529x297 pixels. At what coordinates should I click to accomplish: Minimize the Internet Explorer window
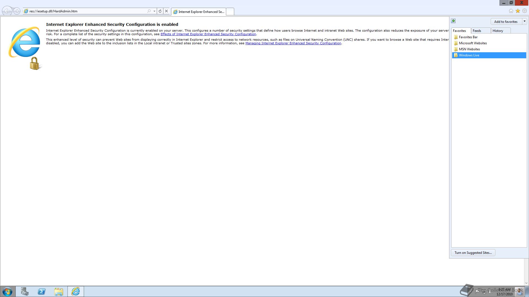click(x=504, y=3)
